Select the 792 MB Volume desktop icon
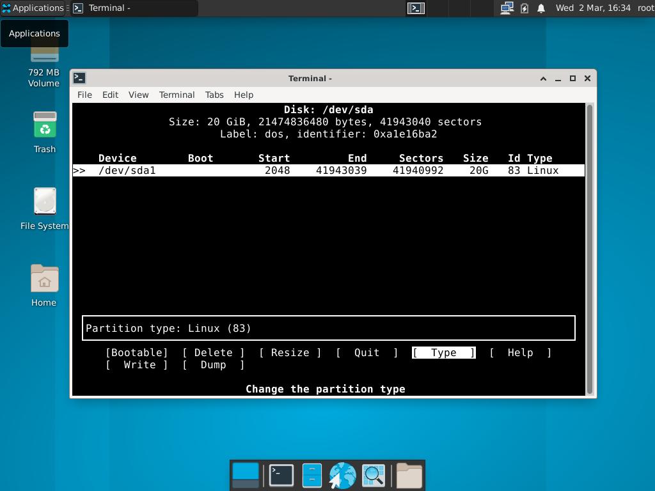This screenshot has width=655, height=491. tap(44, 66)
